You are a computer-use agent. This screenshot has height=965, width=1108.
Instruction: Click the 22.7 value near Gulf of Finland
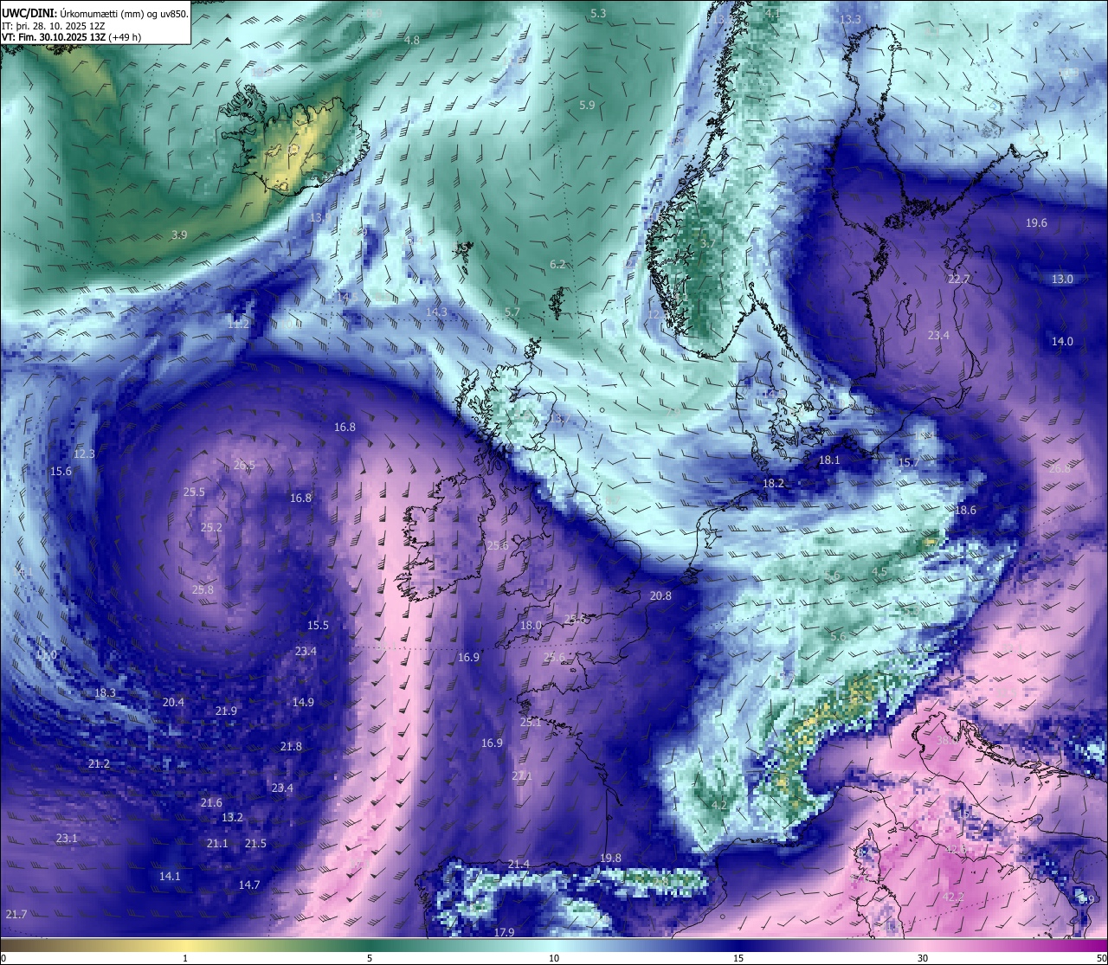pyautogui.click(x=959, y=280)
